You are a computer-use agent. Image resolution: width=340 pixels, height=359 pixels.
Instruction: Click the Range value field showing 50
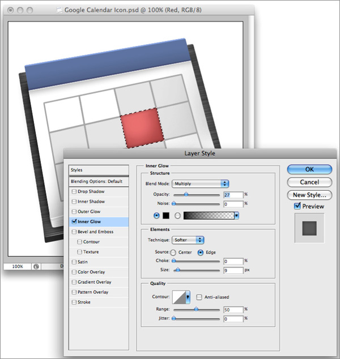(233, 310)
